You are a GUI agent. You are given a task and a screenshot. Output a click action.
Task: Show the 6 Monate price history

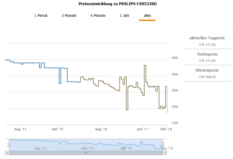pos(98,16)
